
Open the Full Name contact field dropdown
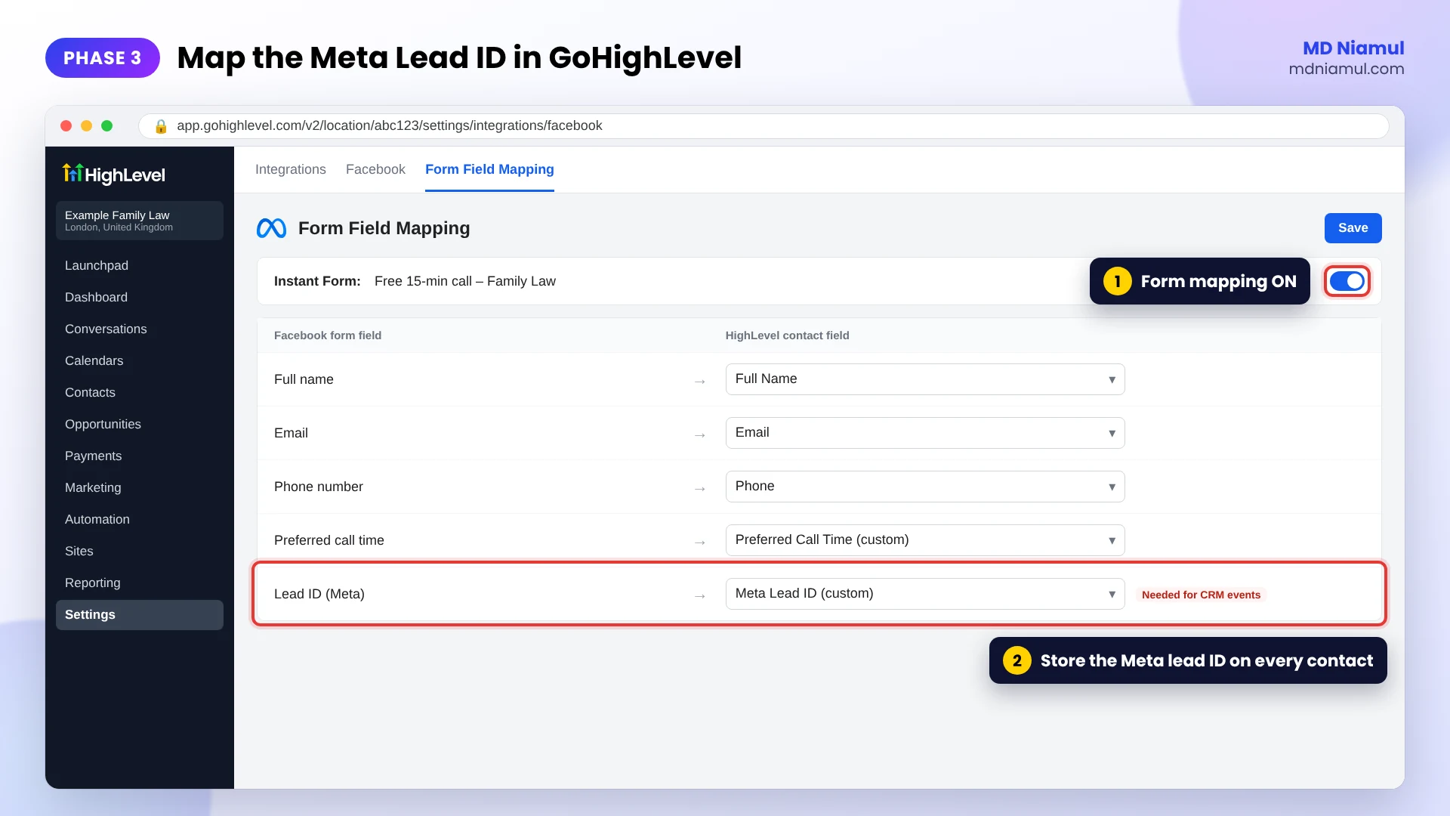click(x=925, y=379)
